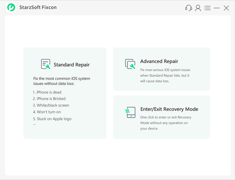Image resolution: width=235 pixels, height=180 pixels.
Task: Click "Won't turn on" list entry
Action: (47, 112)
